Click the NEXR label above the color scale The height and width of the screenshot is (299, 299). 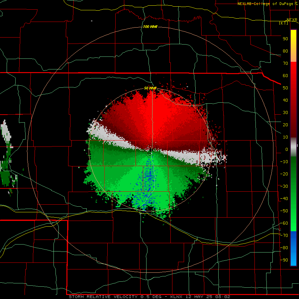pos(292,20)
